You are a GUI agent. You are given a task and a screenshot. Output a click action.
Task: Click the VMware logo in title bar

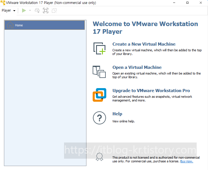pyautogui.click(x=3, y=3)
